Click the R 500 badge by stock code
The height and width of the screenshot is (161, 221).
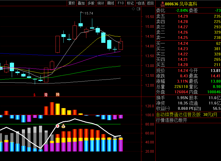pyautogui.click(x=162, y=4)
